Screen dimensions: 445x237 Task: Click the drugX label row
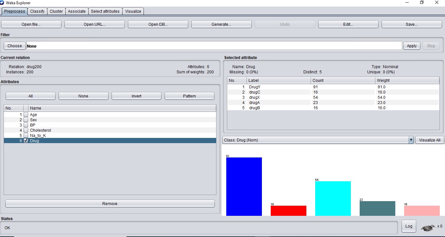333,97
